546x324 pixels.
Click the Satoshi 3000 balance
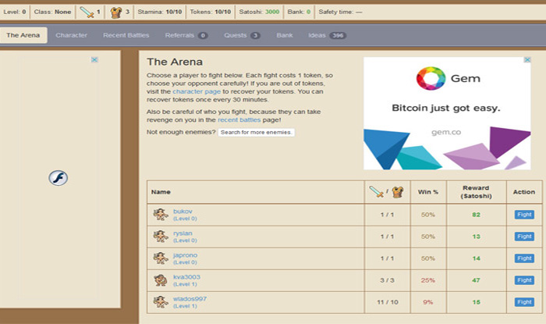coord(259,12)
